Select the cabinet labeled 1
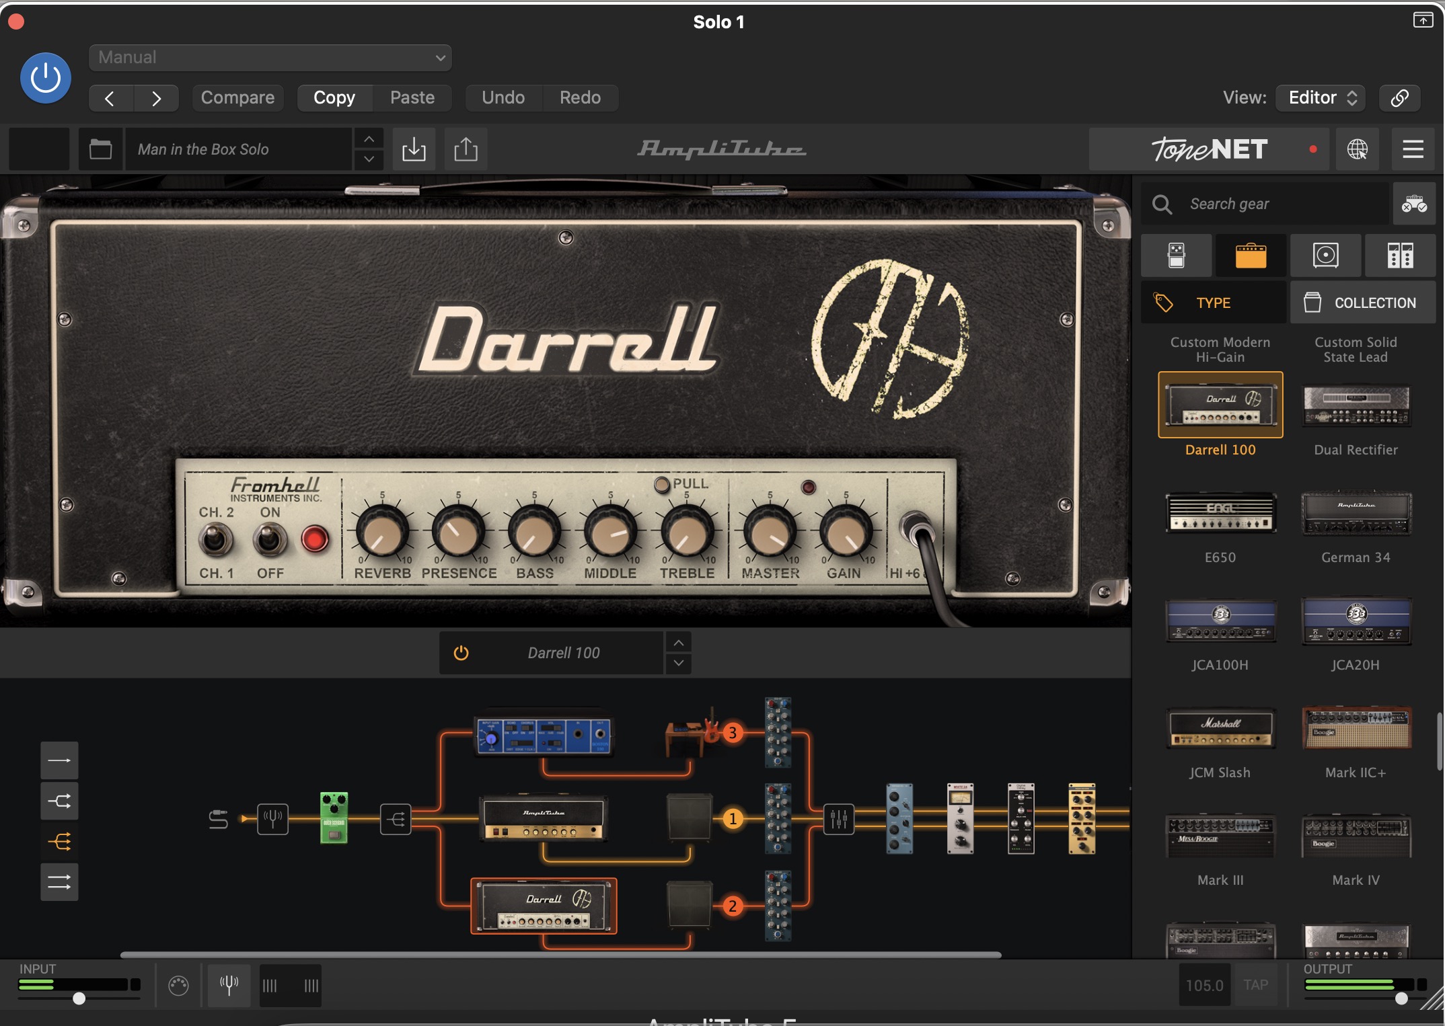1445x1026 pixels. click(x=690, y=817)
